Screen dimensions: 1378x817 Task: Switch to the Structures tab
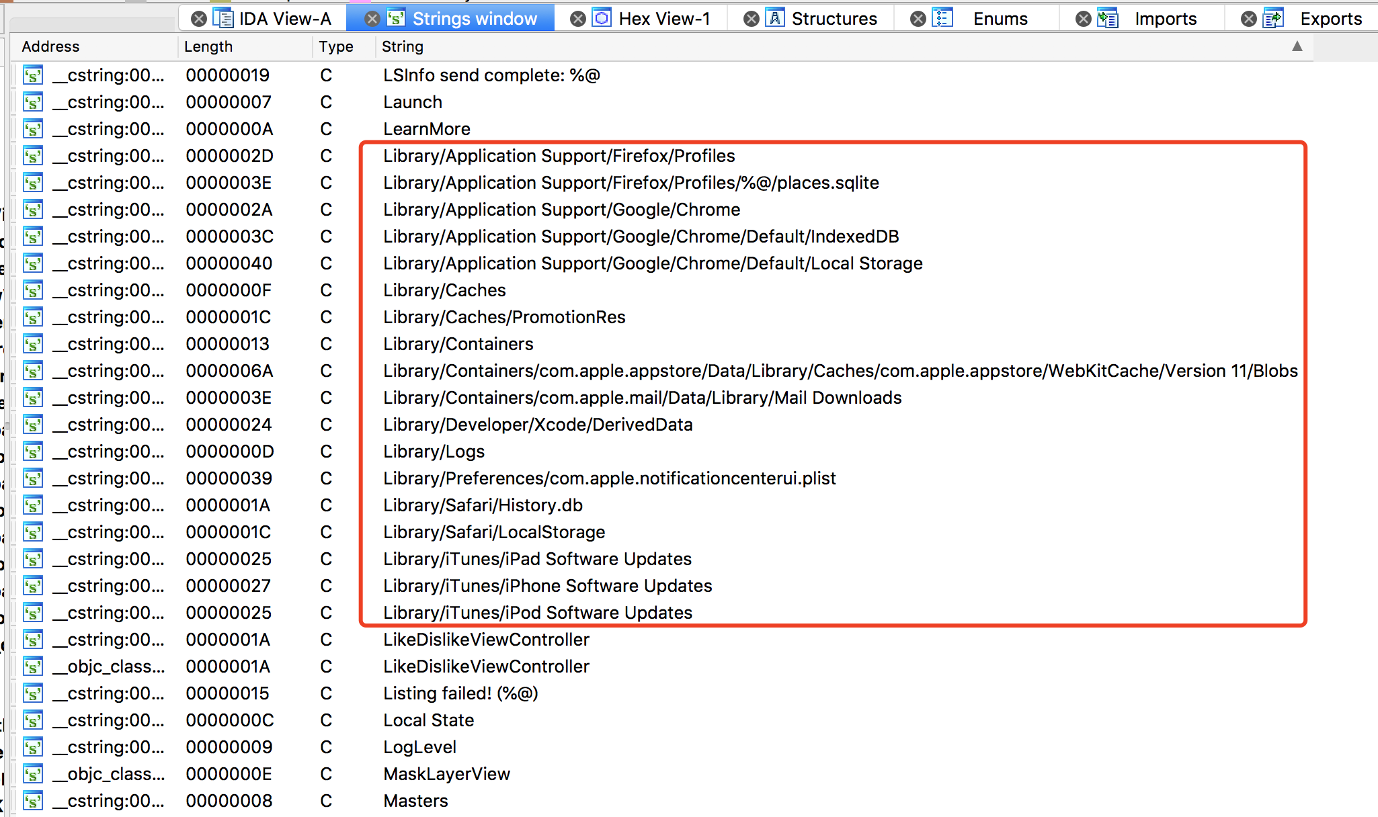point(834,19)
